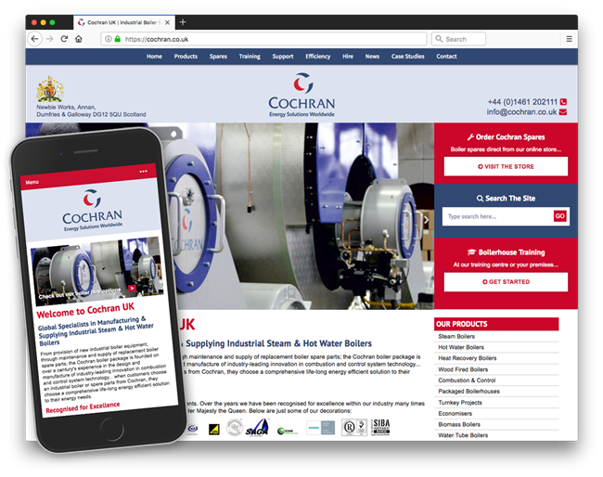Open the browser home icon
603x477 pixels.
click(79, 39)
